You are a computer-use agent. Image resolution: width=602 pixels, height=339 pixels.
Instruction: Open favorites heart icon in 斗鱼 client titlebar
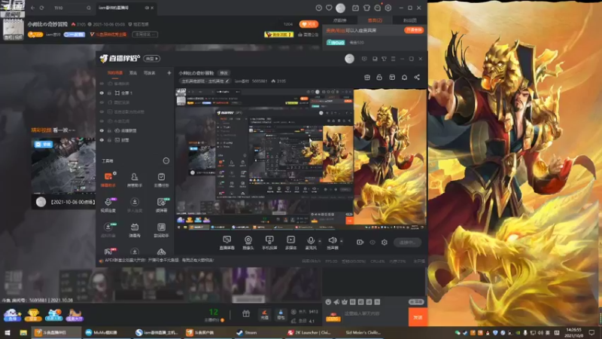coord(329,8)
